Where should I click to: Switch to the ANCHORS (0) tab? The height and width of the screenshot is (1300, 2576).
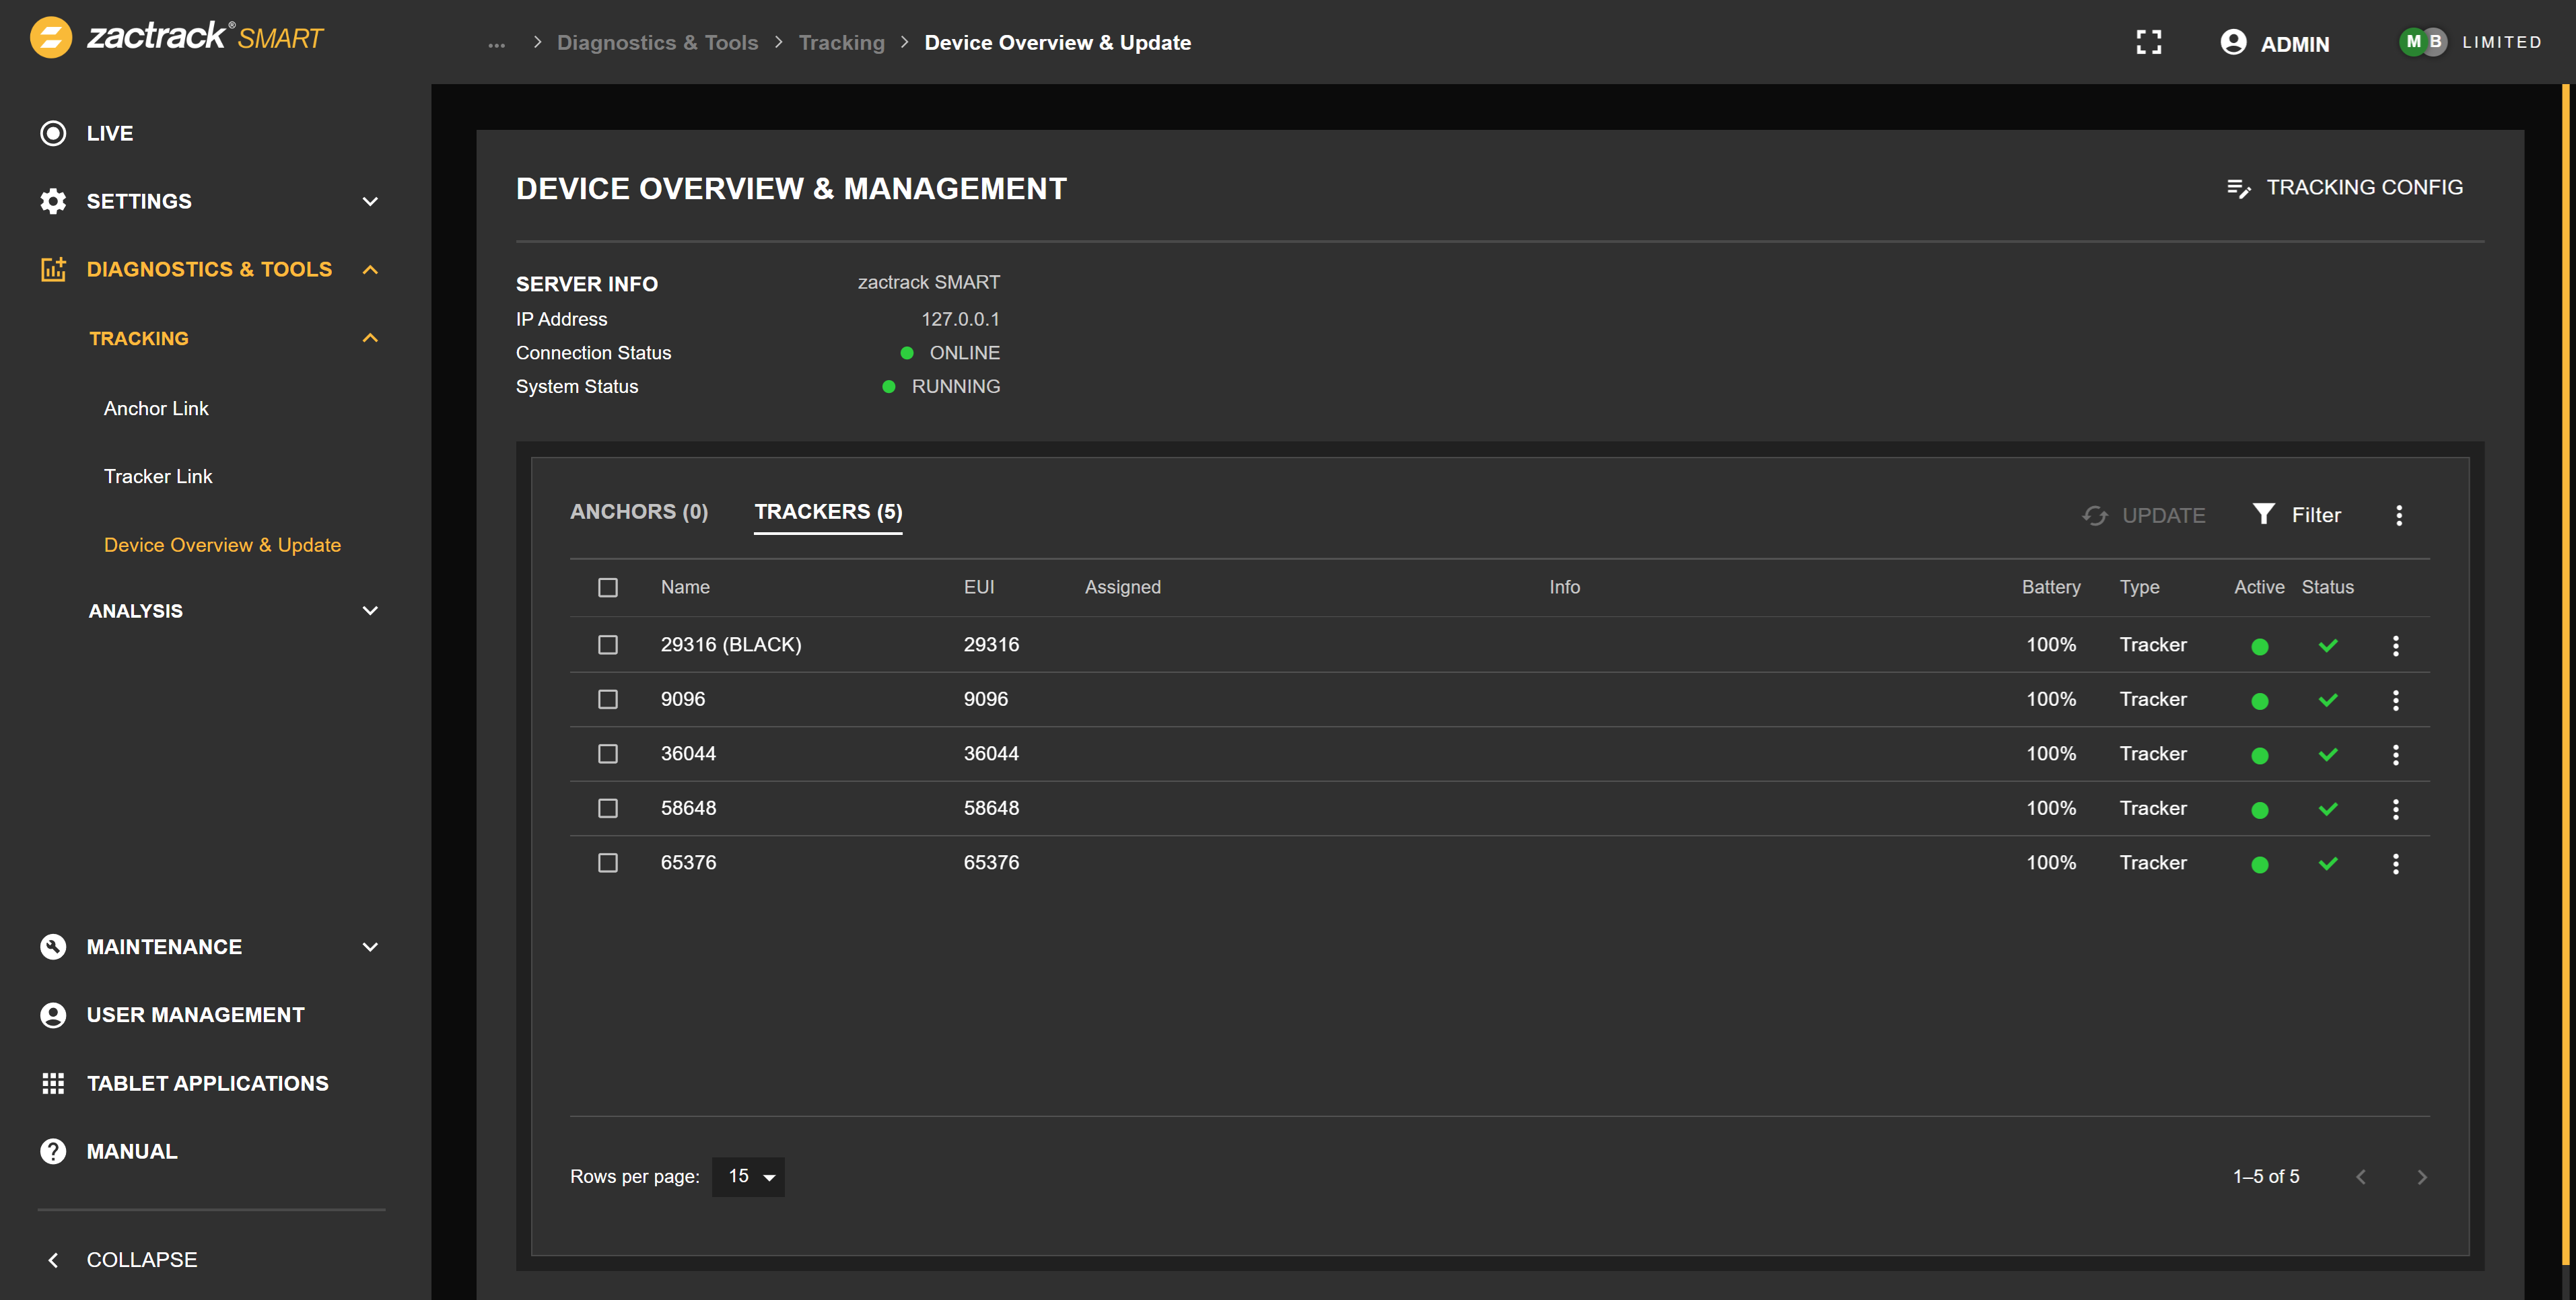tap(639, 512)
